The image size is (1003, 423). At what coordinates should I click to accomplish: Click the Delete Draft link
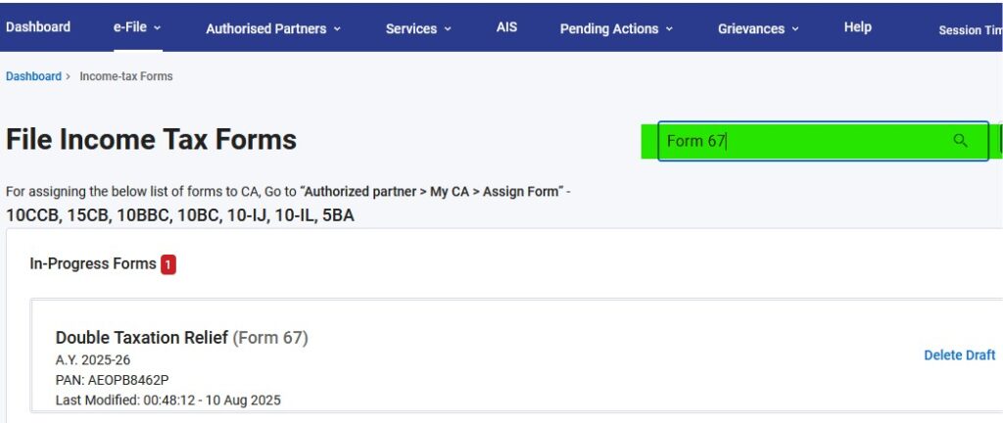click(x=959, y=355)
